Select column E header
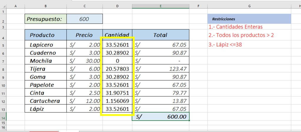 [160, 6]
